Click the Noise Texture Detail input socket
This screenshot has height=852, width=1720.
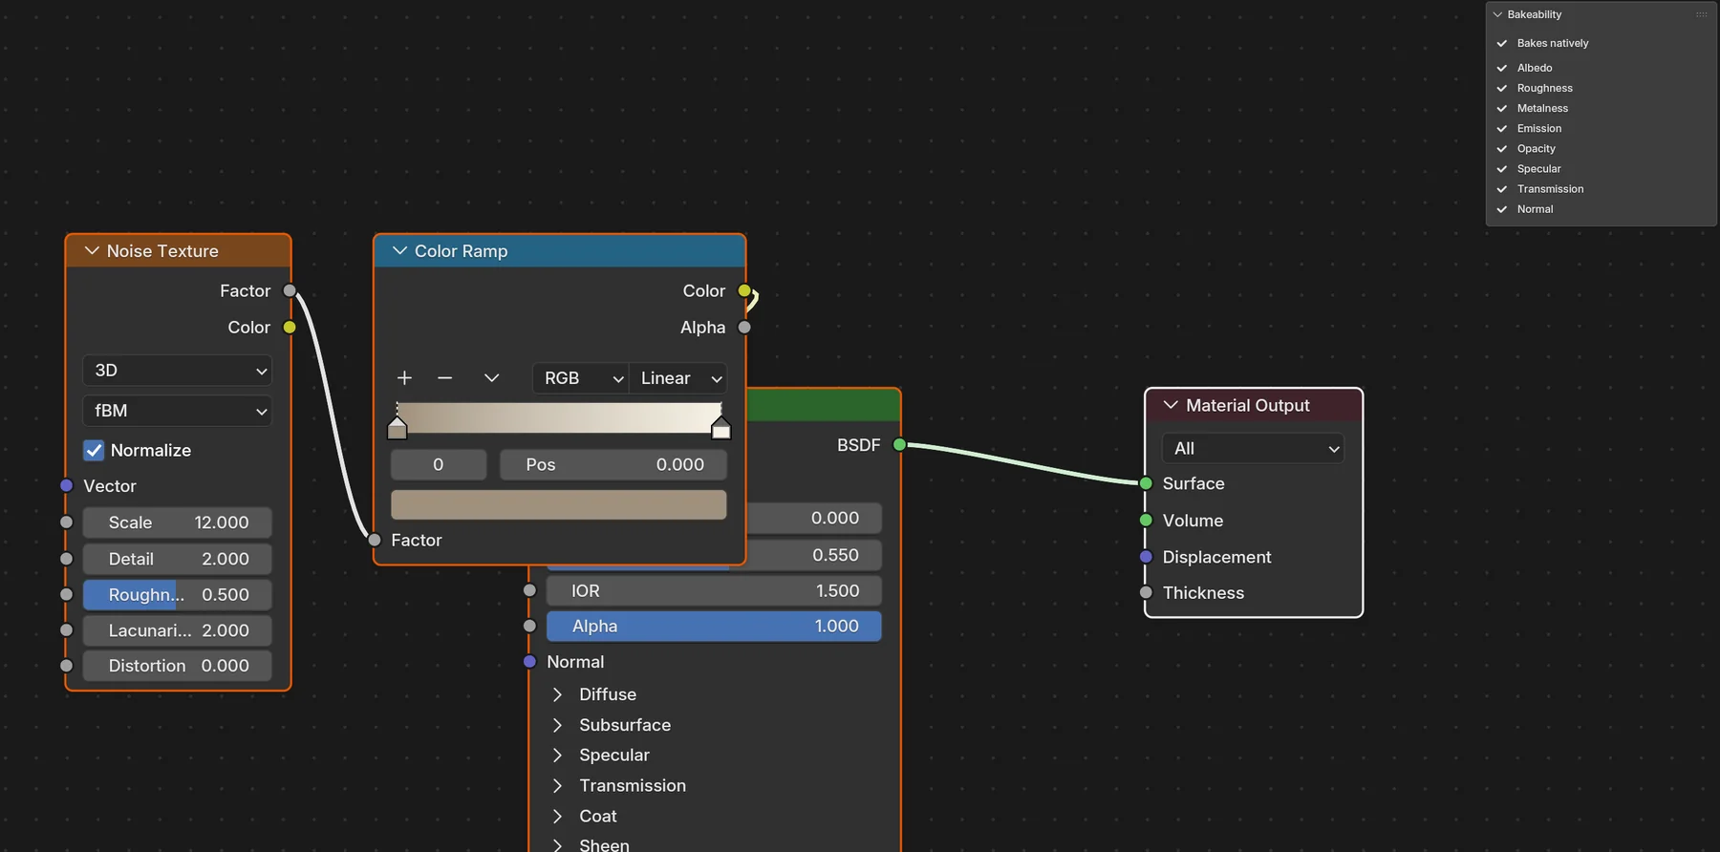pos(66,558)
